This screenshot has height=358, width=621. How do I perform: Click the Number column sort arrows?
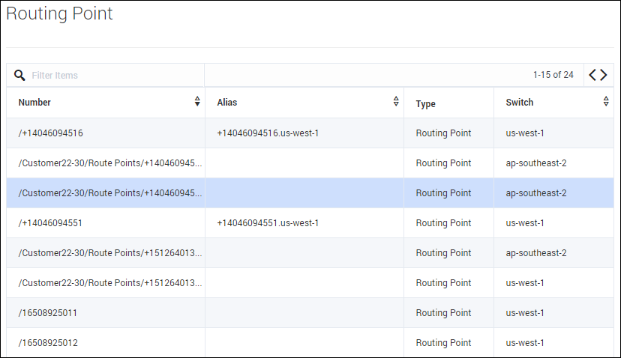pos(197,102)
